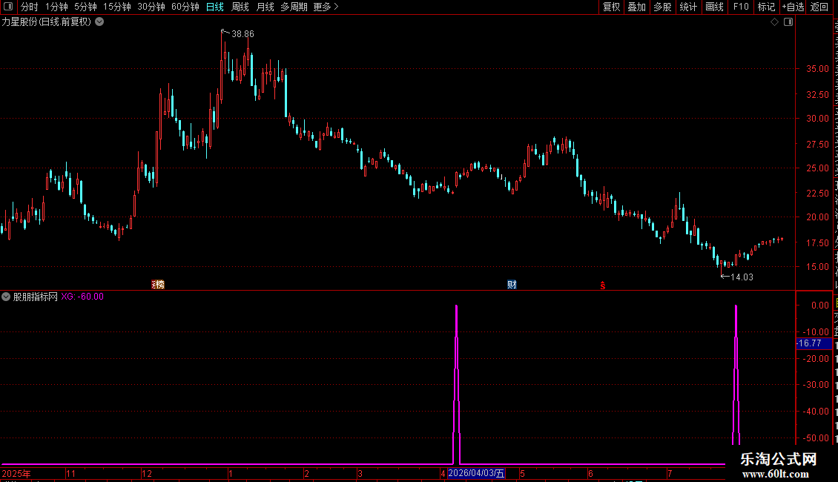Click the -16.77 value on the indicator axis

point(814,343)
